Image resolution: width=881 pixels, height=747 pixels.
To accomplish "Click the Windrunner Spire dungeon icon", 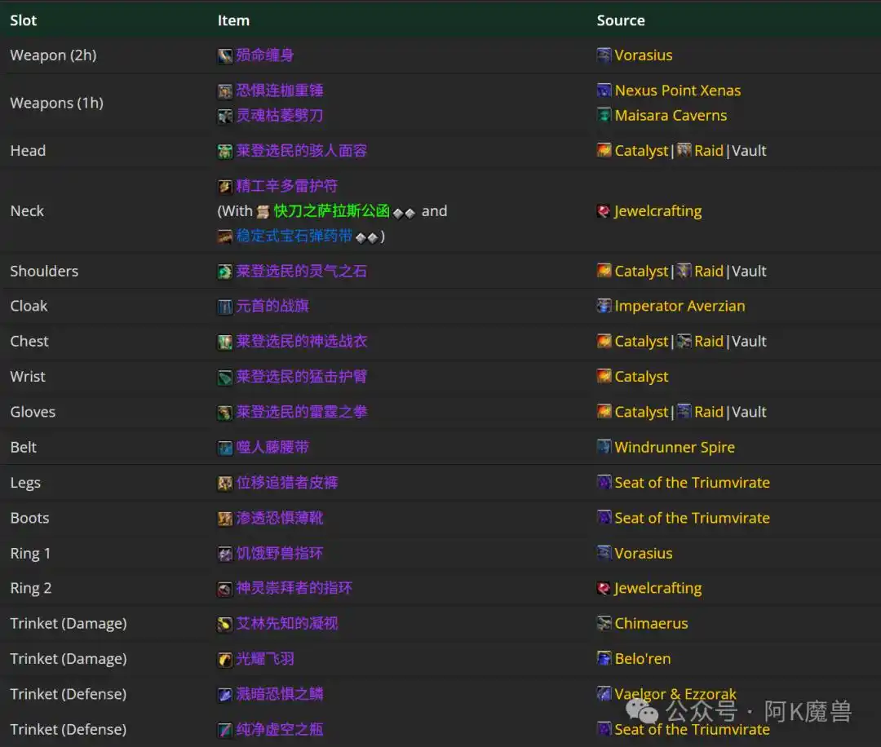I will click(x=604, y=448).
